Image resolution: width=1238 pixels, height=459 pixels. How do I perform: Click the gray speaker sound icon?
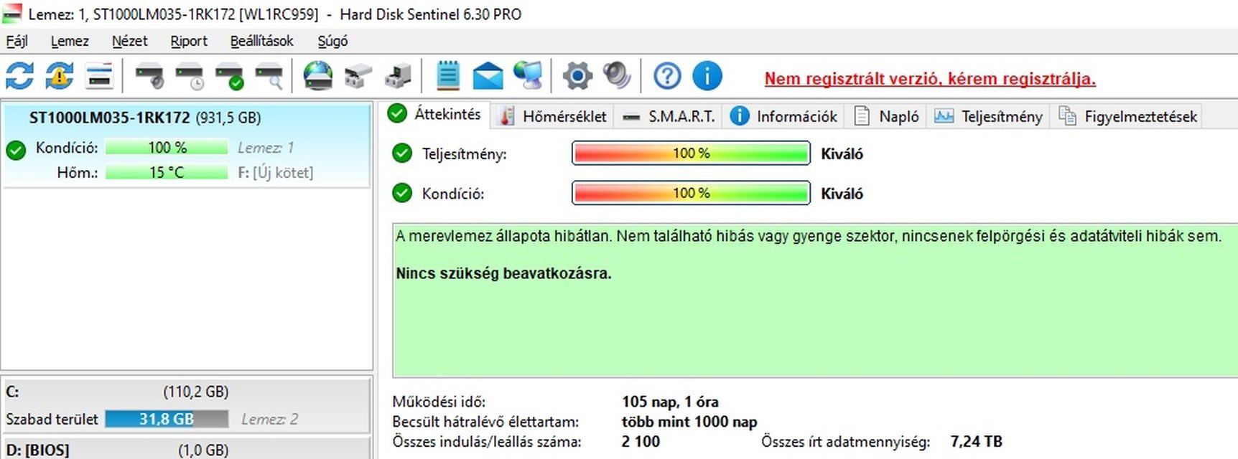[616, 75]
